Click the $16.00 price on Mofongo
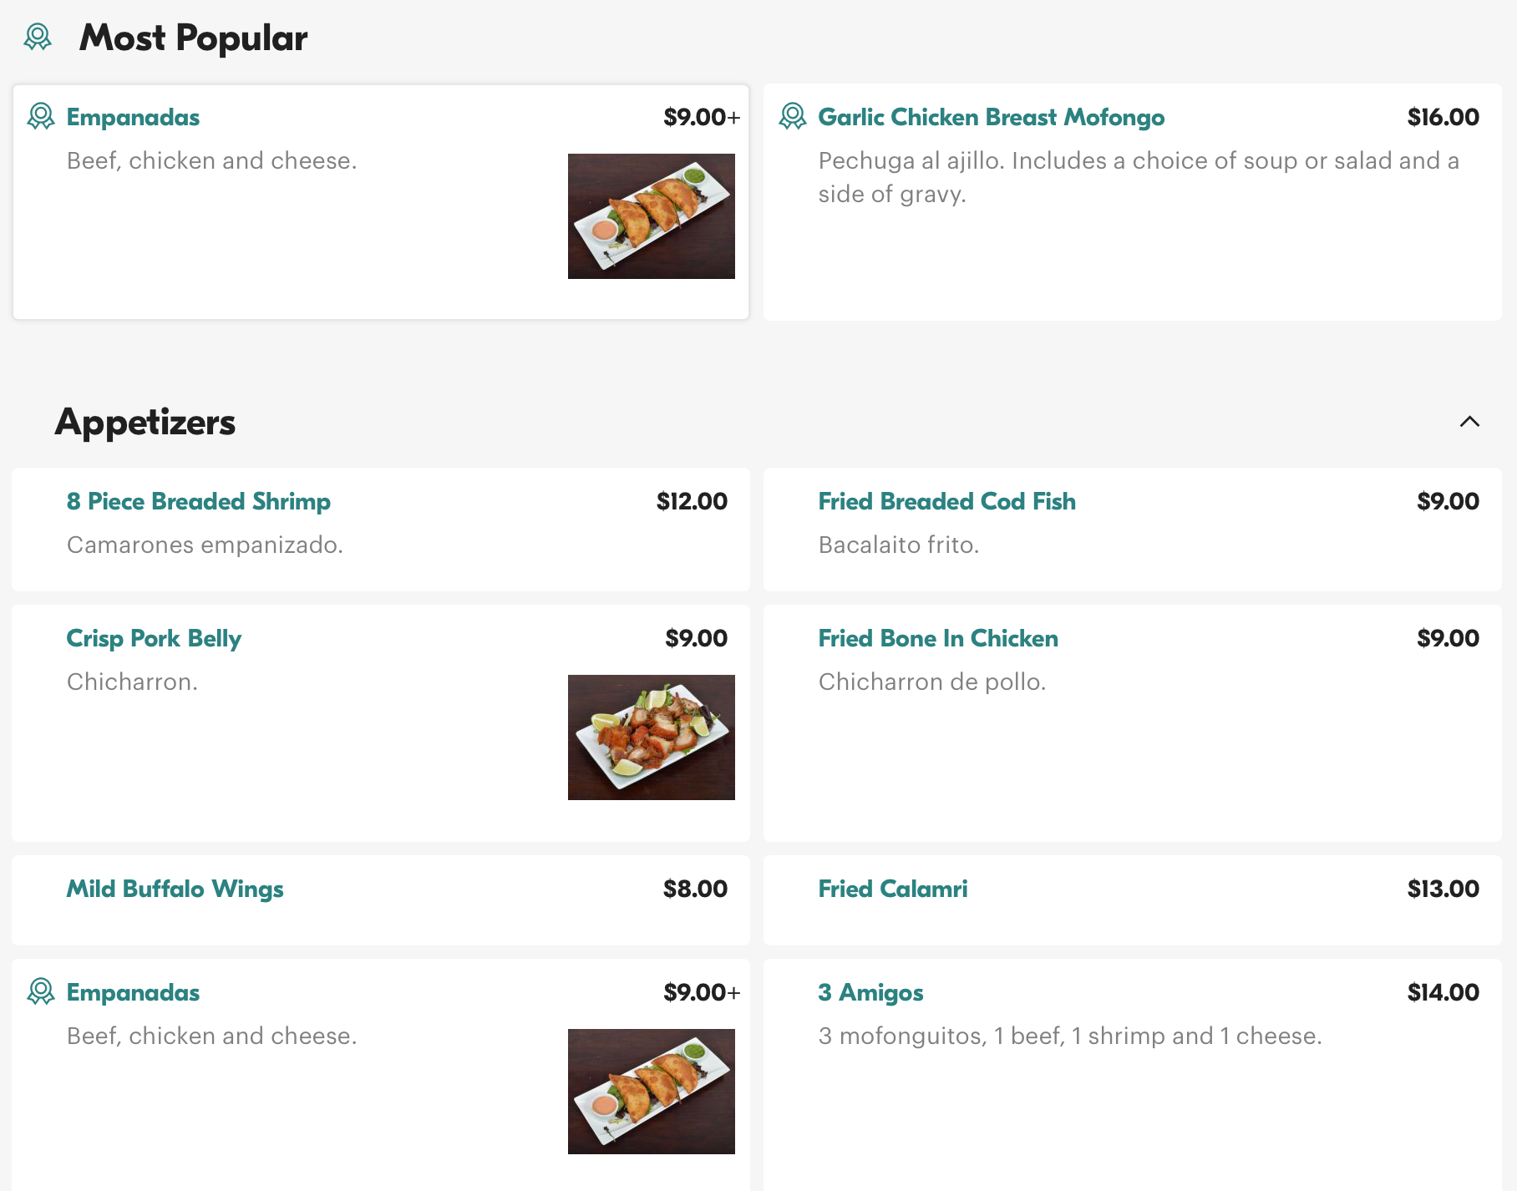This screenshot has width=1517, height=1191. tap(1443, 117)
